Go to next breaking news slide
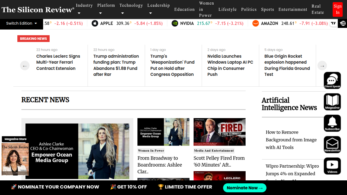 (x=322, y=66)
